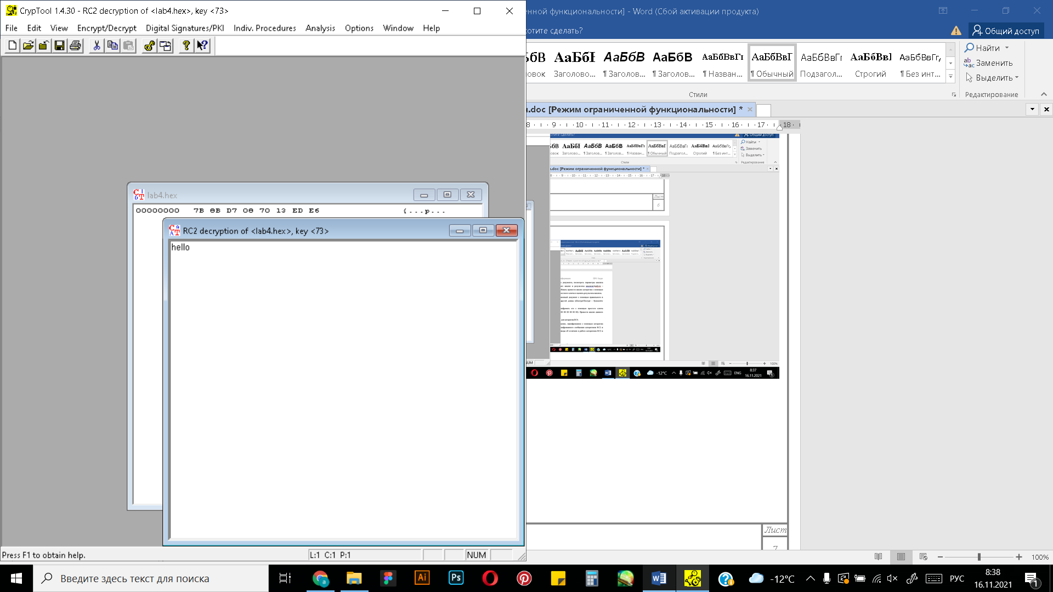Open Word document tab list dropdown arrow
Viewport: 1053px width, 592px height.
pyautogui.click(x=1032, y=109)
